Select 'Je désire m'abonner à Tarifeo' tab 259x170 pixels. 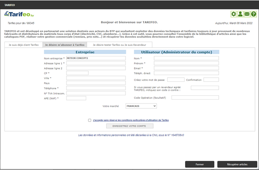click(x=65, y=45)
